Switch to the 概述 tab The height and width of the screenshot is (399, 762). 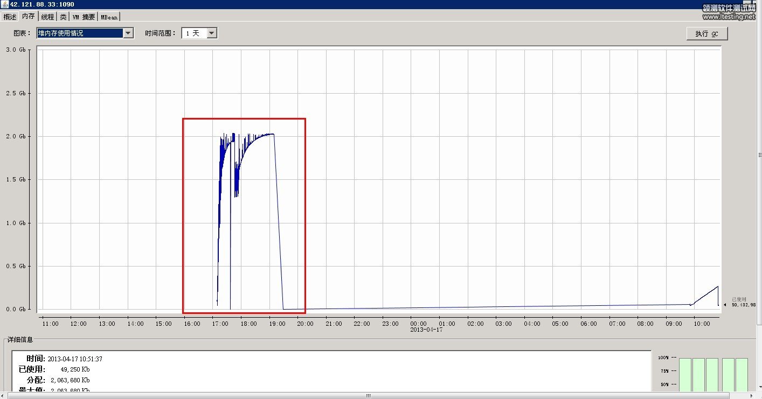[10, 17]
